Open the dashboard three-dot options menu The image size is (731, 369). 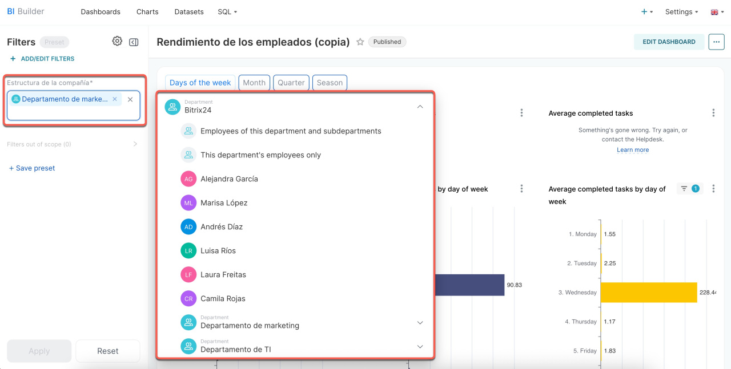(716, 42)
